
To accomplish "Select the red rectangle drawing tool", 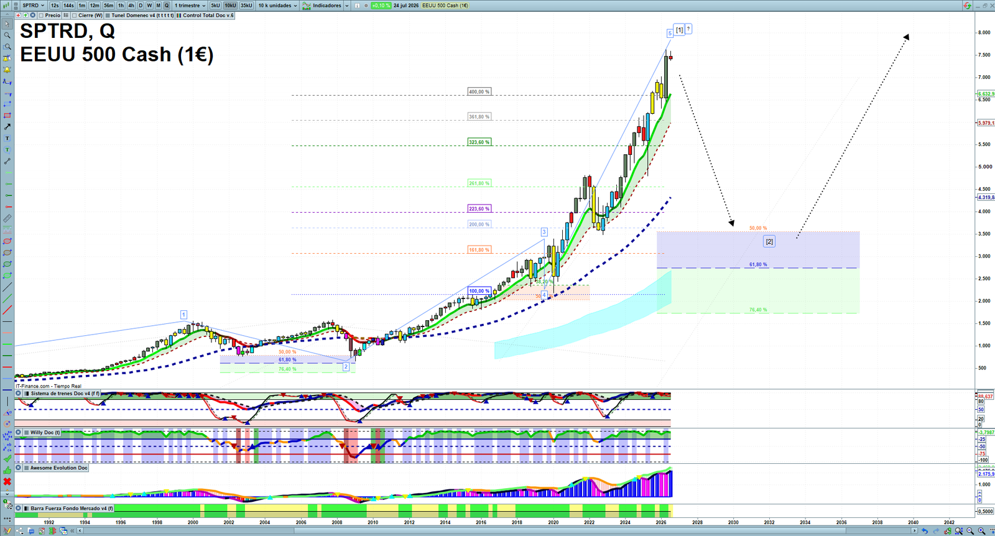I will (x=7, y=116).
